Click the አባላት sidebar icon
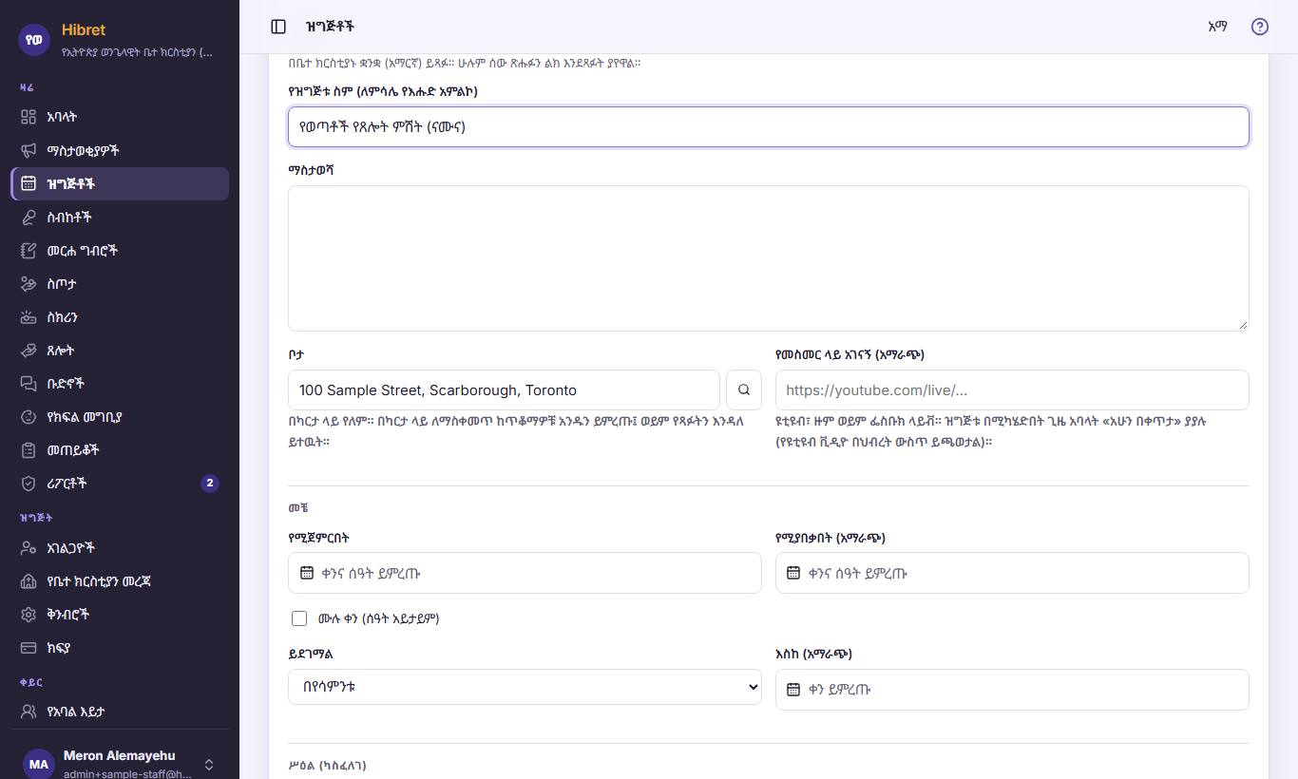Image resolution: width=1298 pixels, height=779 pixels. (x=29, y=117)
